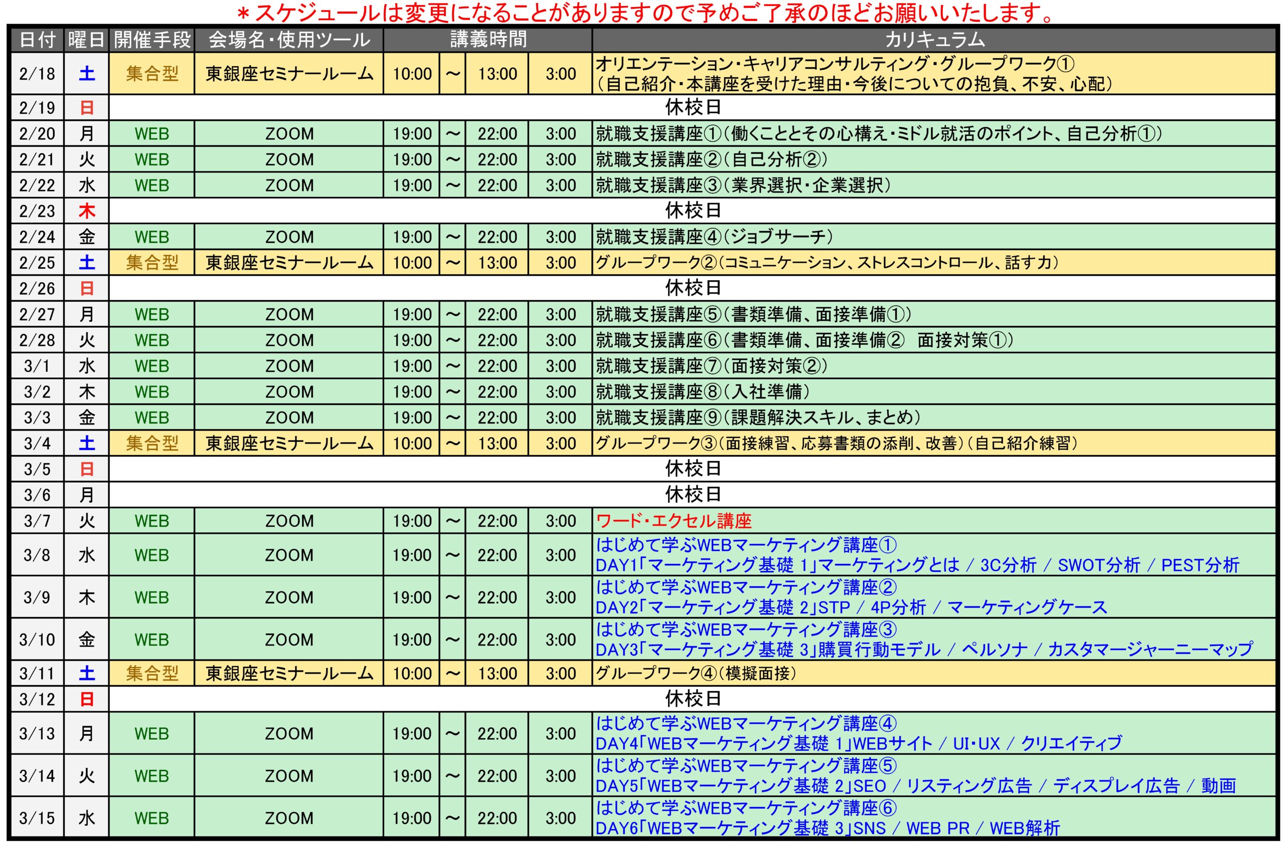Click the 開催手段 column header
This screenshot has height=849, width=1284.
pos(151,40)
